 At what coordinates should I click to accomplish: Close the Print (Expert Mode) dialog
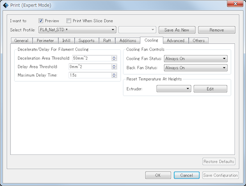(235, 4)
